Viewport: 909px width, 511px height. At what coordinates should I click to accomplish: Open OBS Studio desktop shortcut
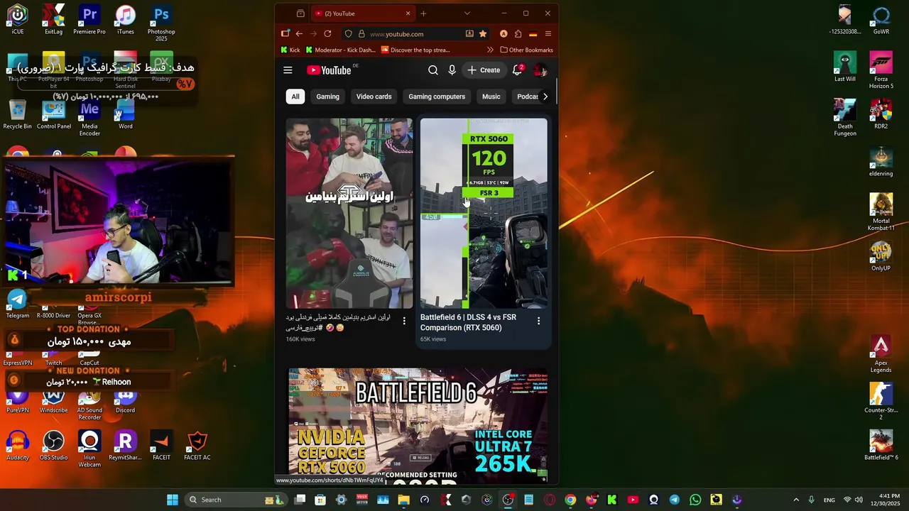53,446
